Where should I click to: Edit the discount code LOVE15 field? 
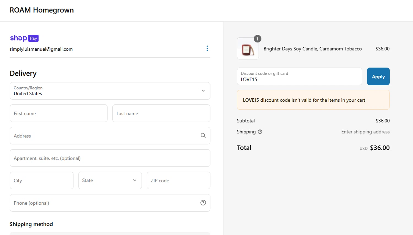pos(299,76)
